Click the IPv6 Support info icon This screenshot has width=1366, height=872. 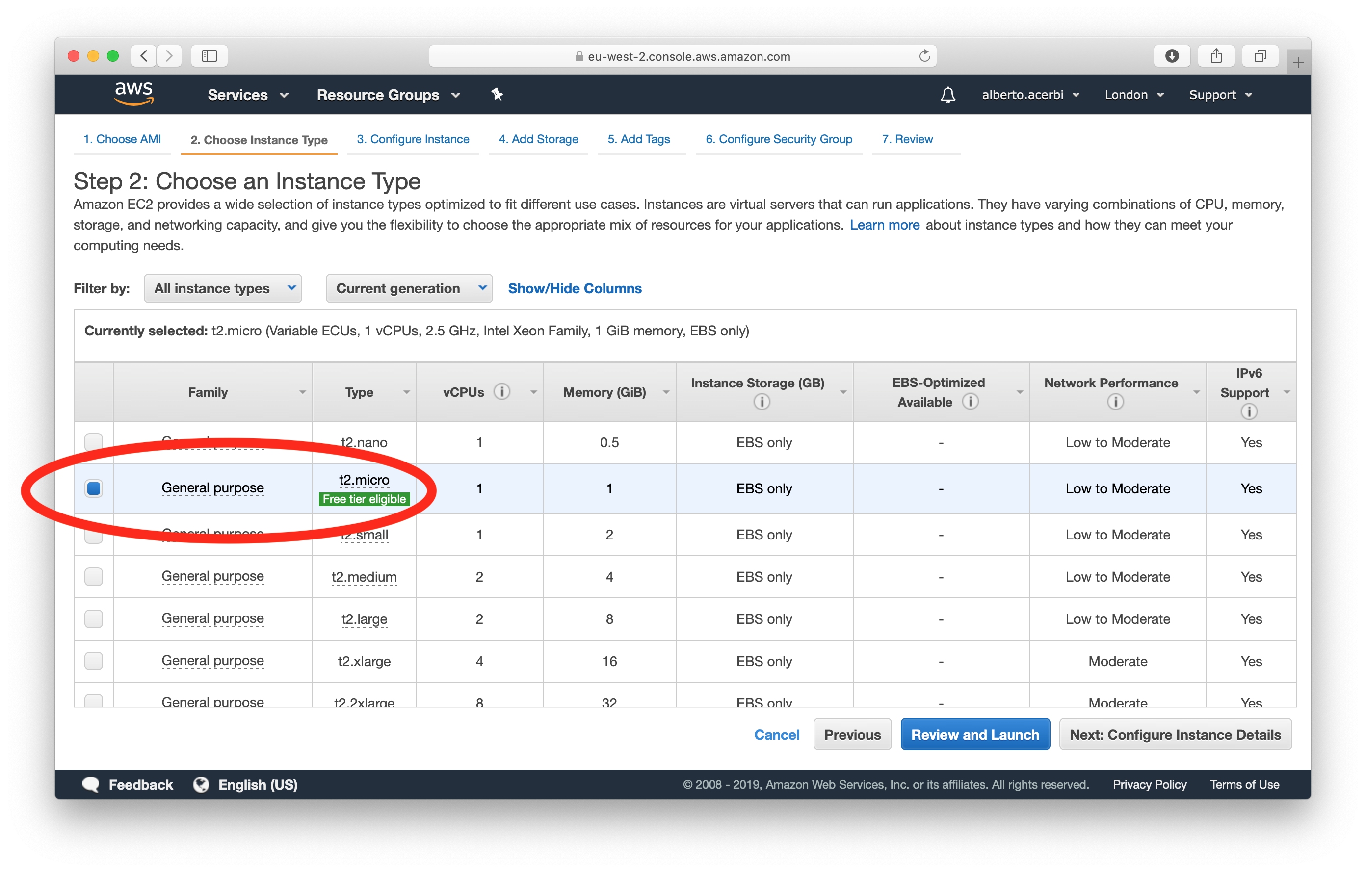1249,411
